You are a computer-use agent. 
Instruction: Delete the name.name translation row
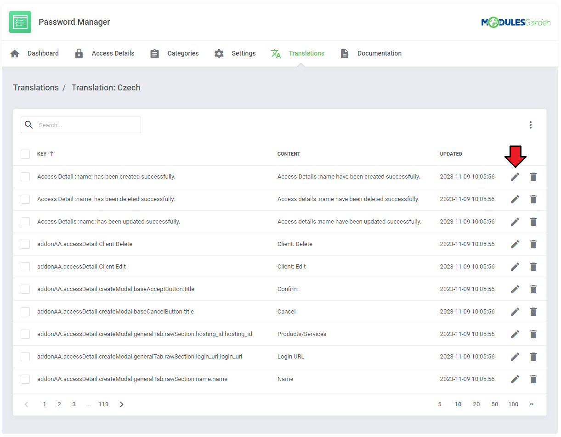point(533,379)
